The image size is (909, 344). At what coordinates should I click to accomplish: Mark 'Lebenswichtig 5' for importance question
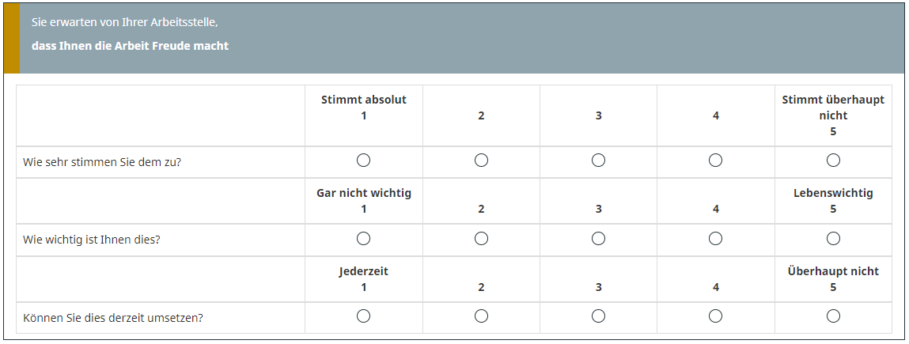833,238
